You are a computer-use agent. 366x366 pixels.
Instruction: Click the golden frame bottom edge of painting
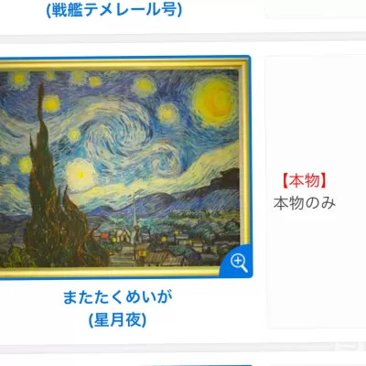pos(110,272)
